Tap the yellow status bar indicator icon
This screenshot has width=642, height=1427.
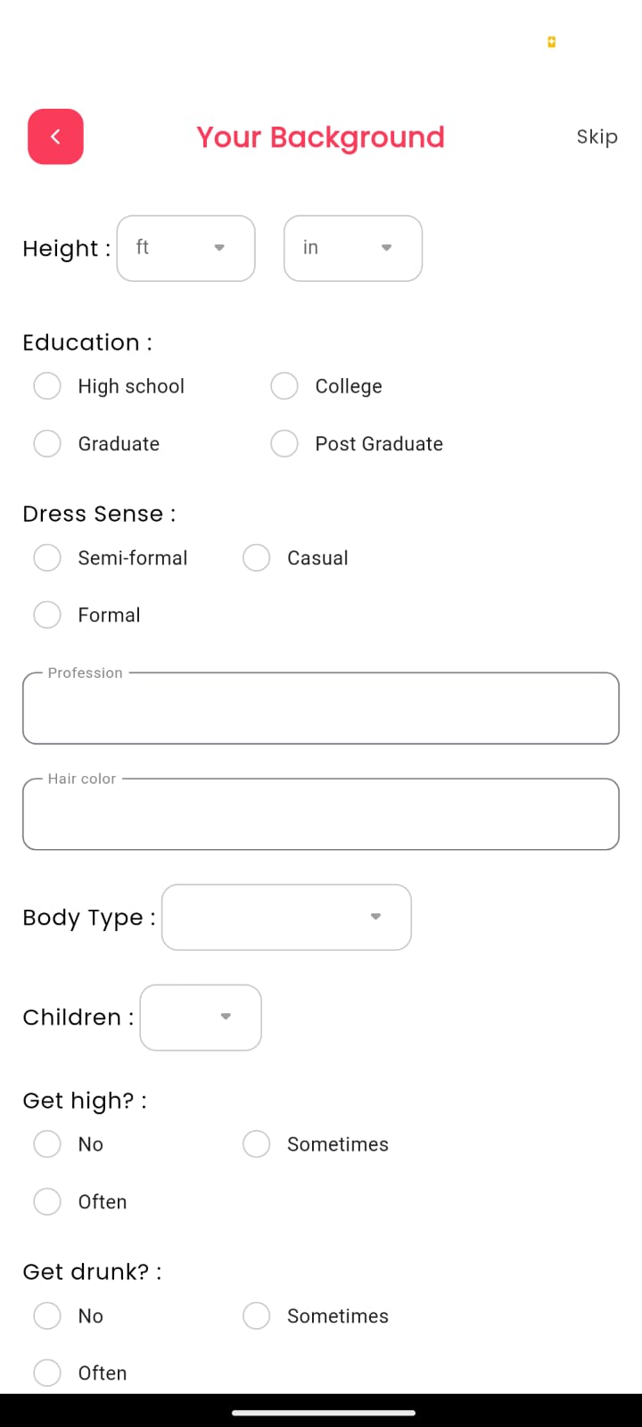[x=552, y=42]
